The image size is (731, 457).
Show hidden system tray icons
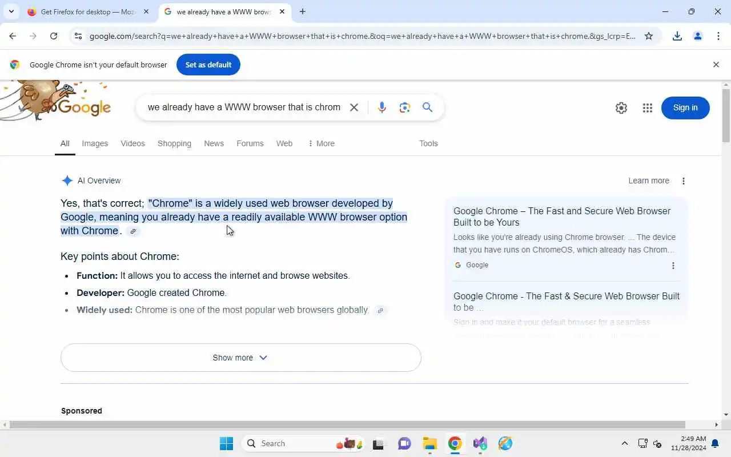point(625,443)
